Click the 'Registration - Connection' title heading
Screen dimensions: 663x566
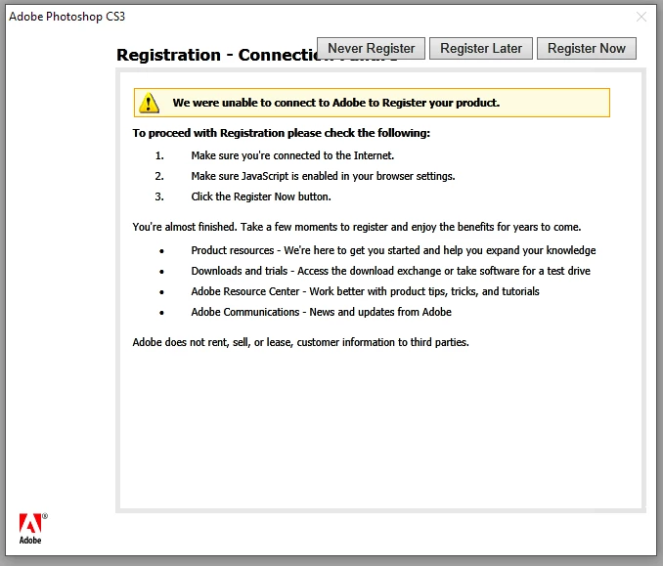point(216,55)
